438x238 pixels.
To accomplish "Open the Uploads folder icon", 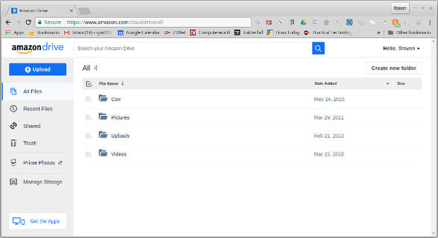I will (x=103, y=135).
